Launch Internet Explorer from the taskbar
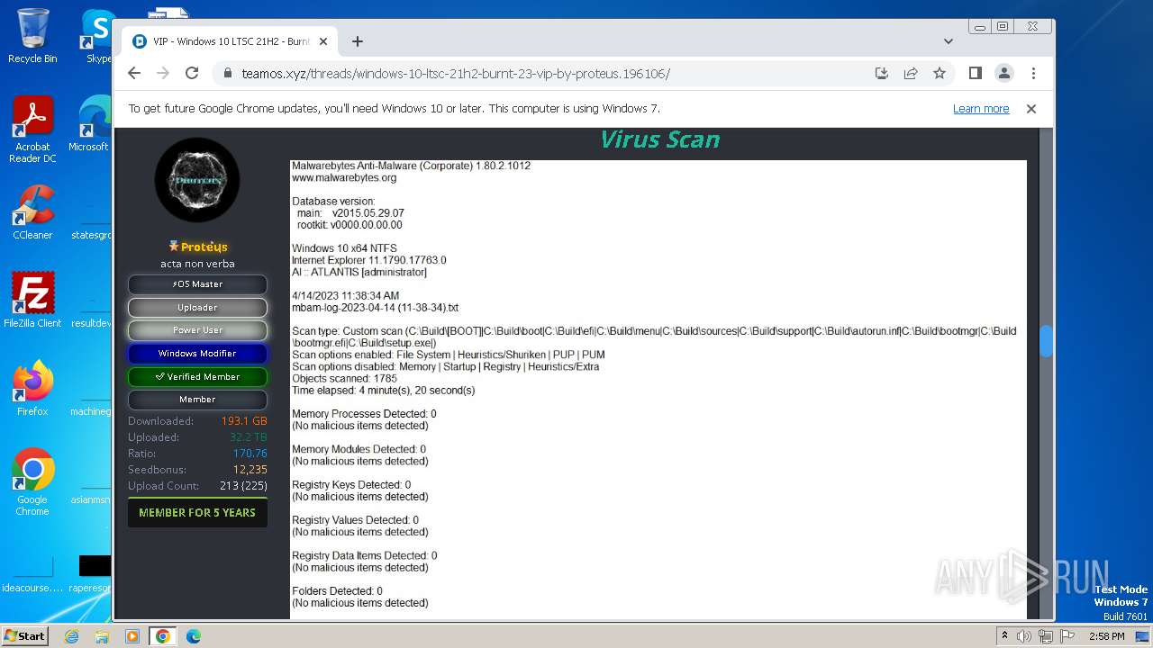 click(x=72, y=636)
